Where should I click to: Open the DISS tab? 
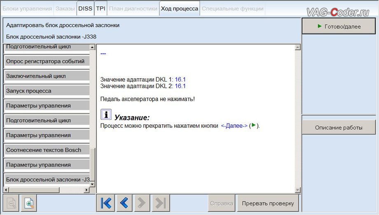tap(85, 8)
